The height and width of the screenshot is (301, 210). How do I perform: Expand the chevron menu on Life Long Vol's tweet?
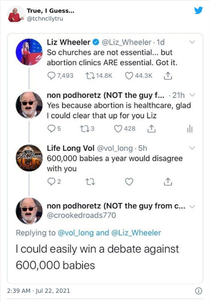pyautogui.click(x=192, y=148)
